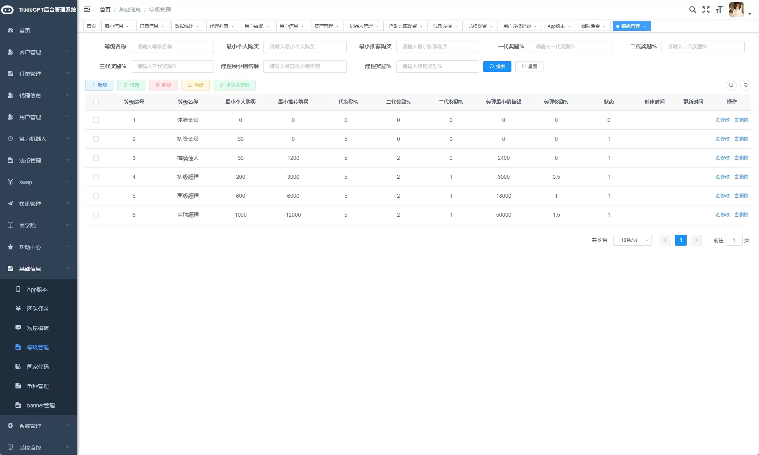The width and height of the screenshot is (759, 455).
Task: Open the font size setting icon
Action: tap(719, 10)
